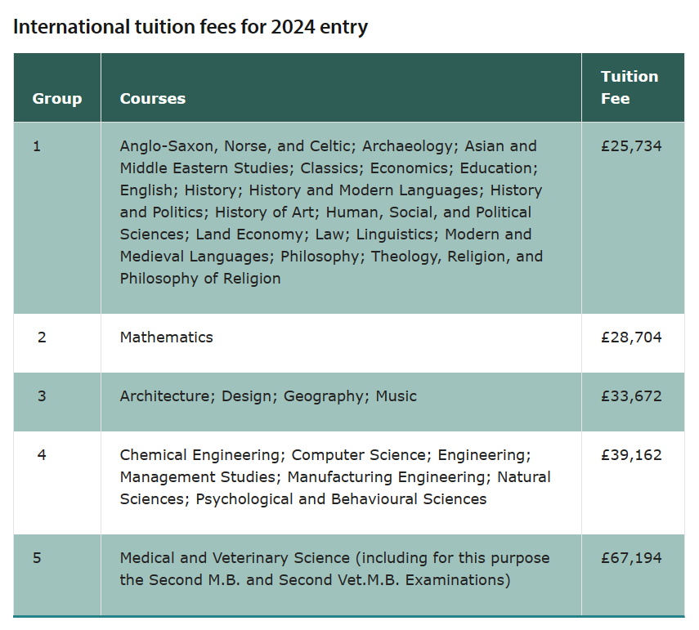
Task: Select the Group 5 number cell
Action: 37,558
